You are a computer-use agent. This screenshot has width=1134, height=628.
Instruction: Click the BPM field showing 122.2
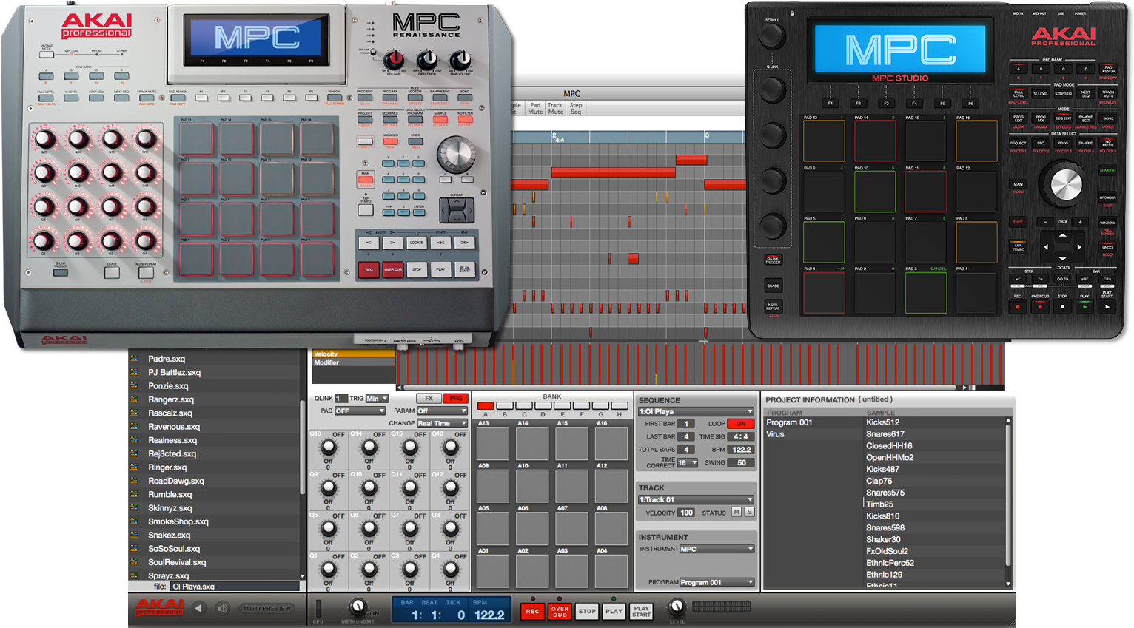tap(742, 450)
